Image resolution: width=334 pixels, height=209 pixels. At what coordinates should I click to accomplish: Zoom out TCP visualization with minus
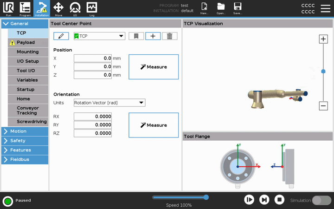(323, 106)
